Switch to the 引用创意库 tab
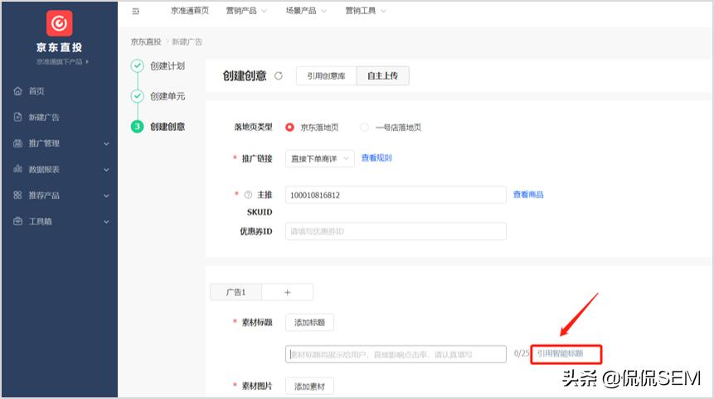Viewport: 714px width, 399px height. point(326,75)
